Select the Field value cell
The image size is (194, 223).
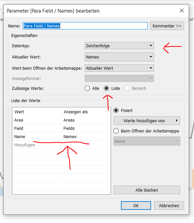coord(37,129)
